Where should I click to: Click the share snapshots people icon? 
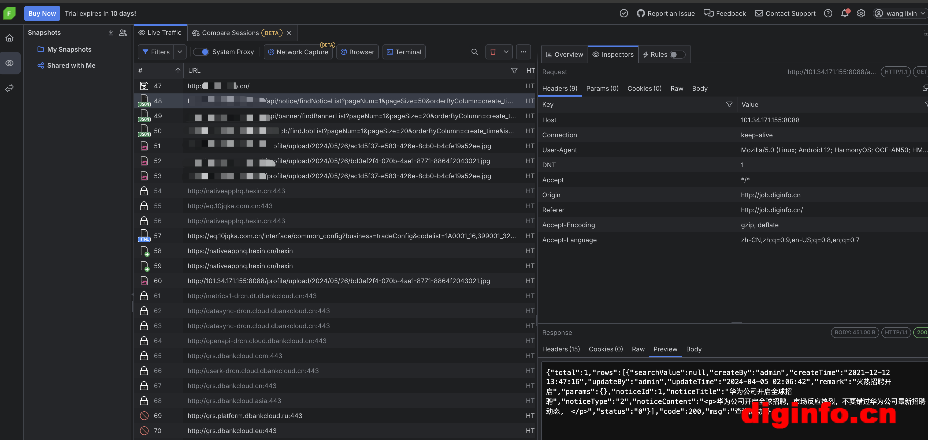tap(123, 33)
